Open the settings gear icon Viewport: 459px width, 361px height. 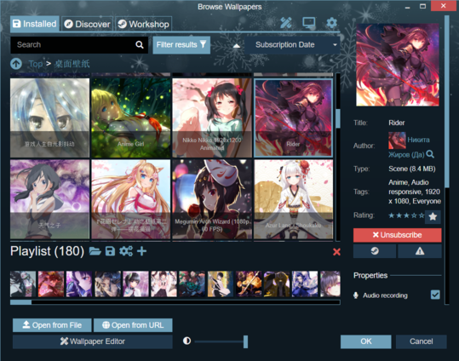[331, 22]
